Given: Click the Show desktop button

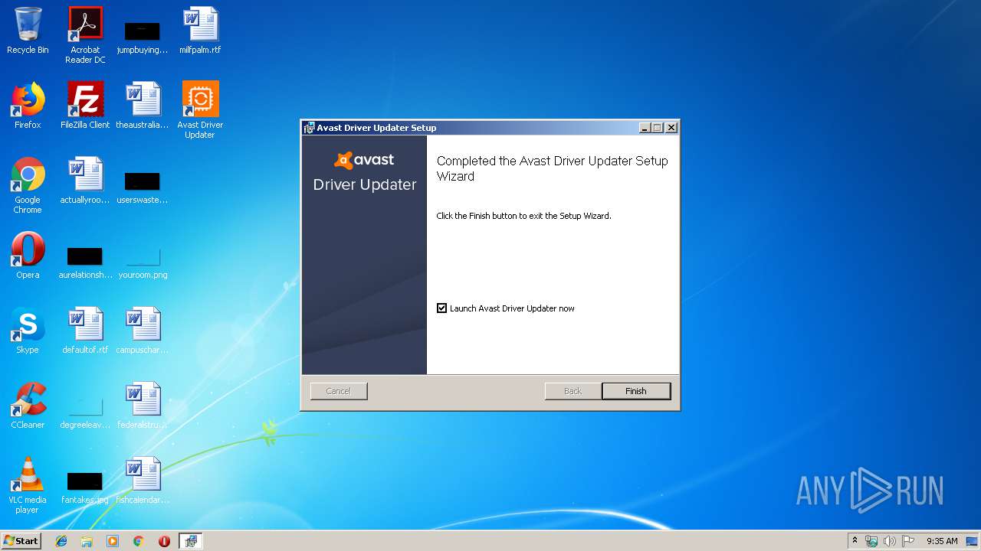Looking at the screenshot, I should (973, 541).
